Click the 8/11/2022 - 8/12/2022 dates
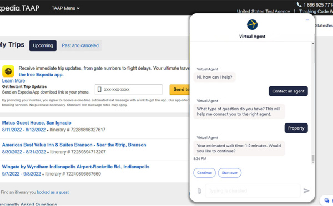 tap(24, 130)
